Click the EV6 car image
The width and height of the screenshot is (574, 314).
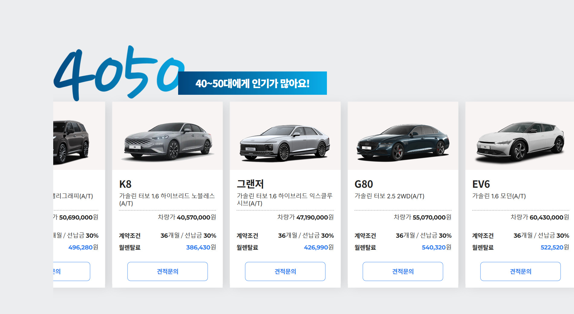point(520,141)
